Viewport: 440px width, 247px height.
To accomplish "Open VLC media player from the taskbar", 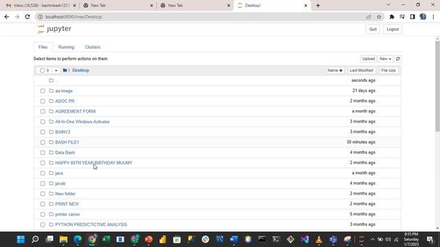I will coord(319,239).
